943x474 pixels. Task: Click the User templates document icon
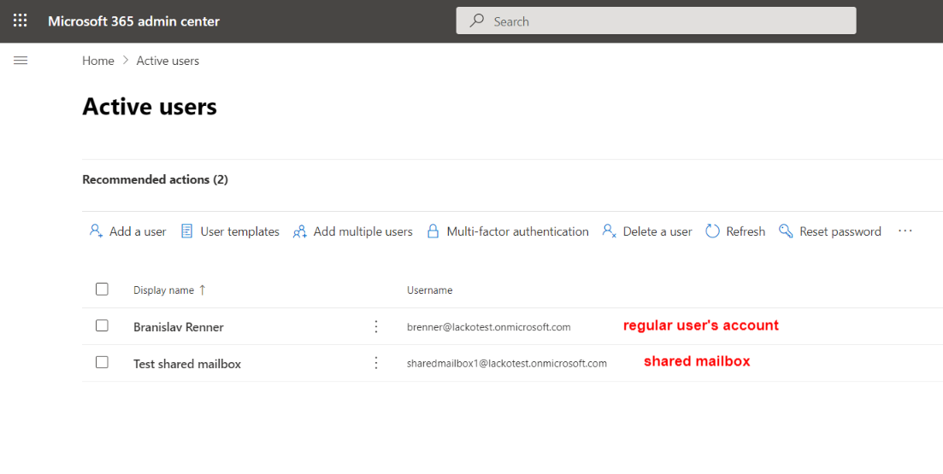pos(187,231)
